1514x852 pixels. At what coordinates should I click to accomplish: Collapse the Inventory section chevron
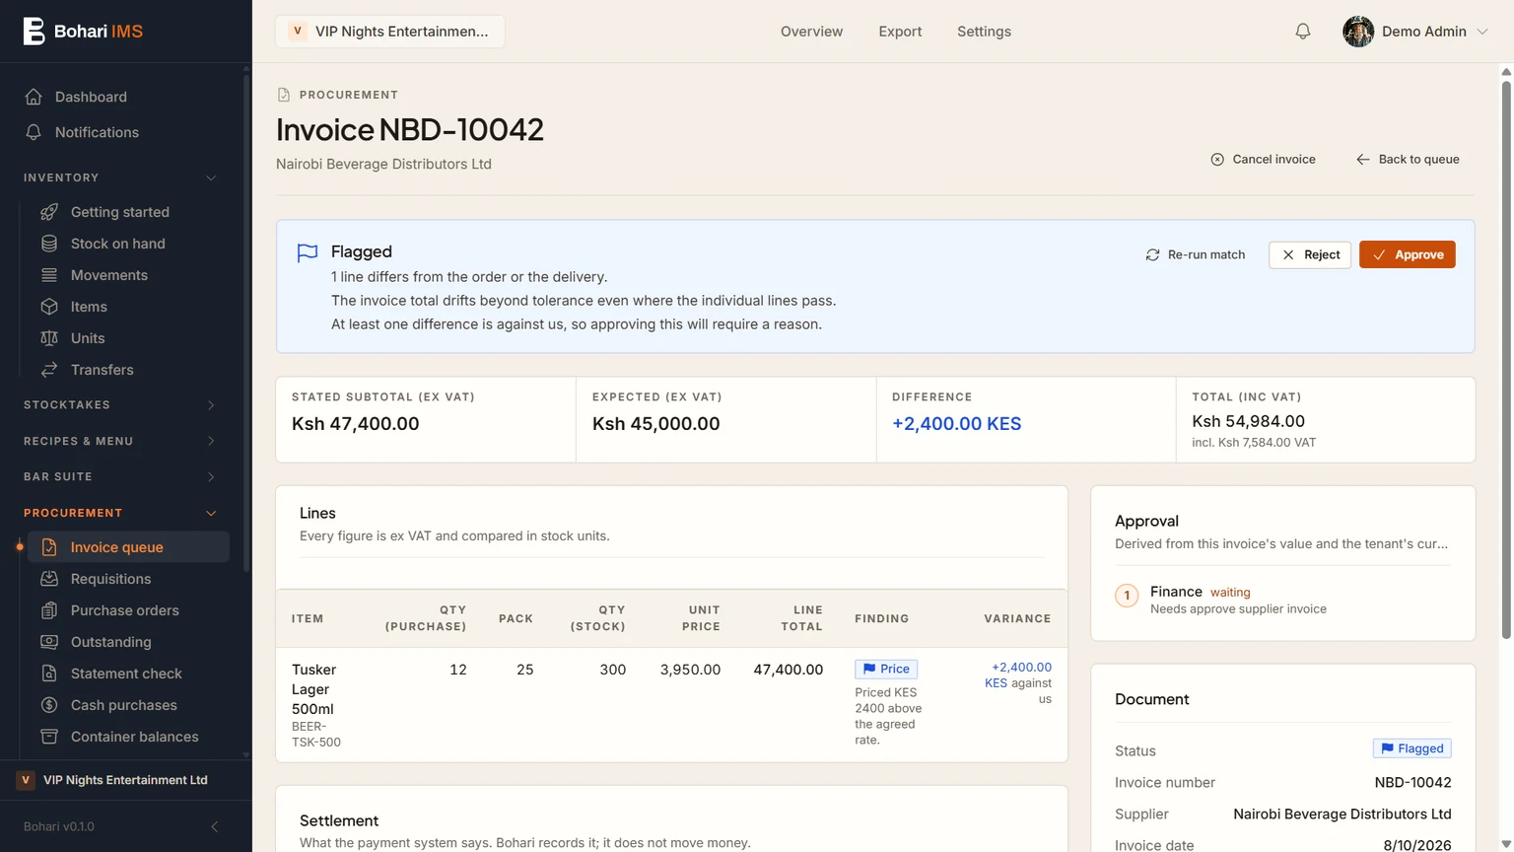[x=211, y=177]
